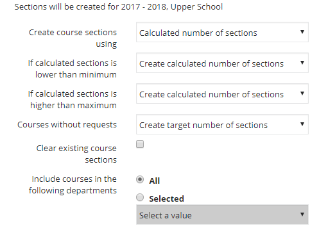Tick the 'Clear existing course sections' checkbox
Image resolution: width=319 pixels, height=235 pixels.
click(140, 144)
